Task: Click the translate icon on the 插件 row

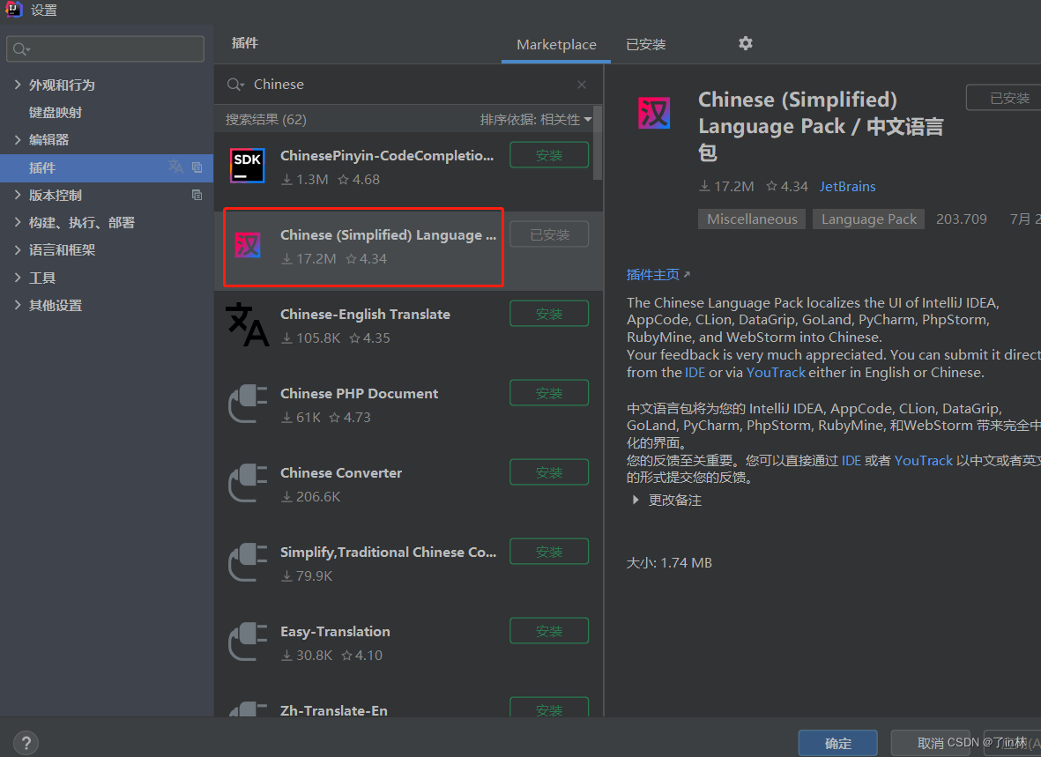Action: click(176, 167)
